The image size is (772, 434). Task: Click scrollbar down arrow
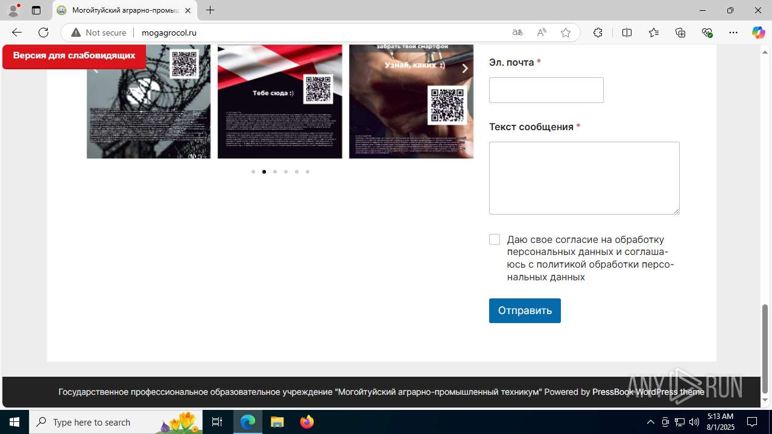click(x=765, y=400)
